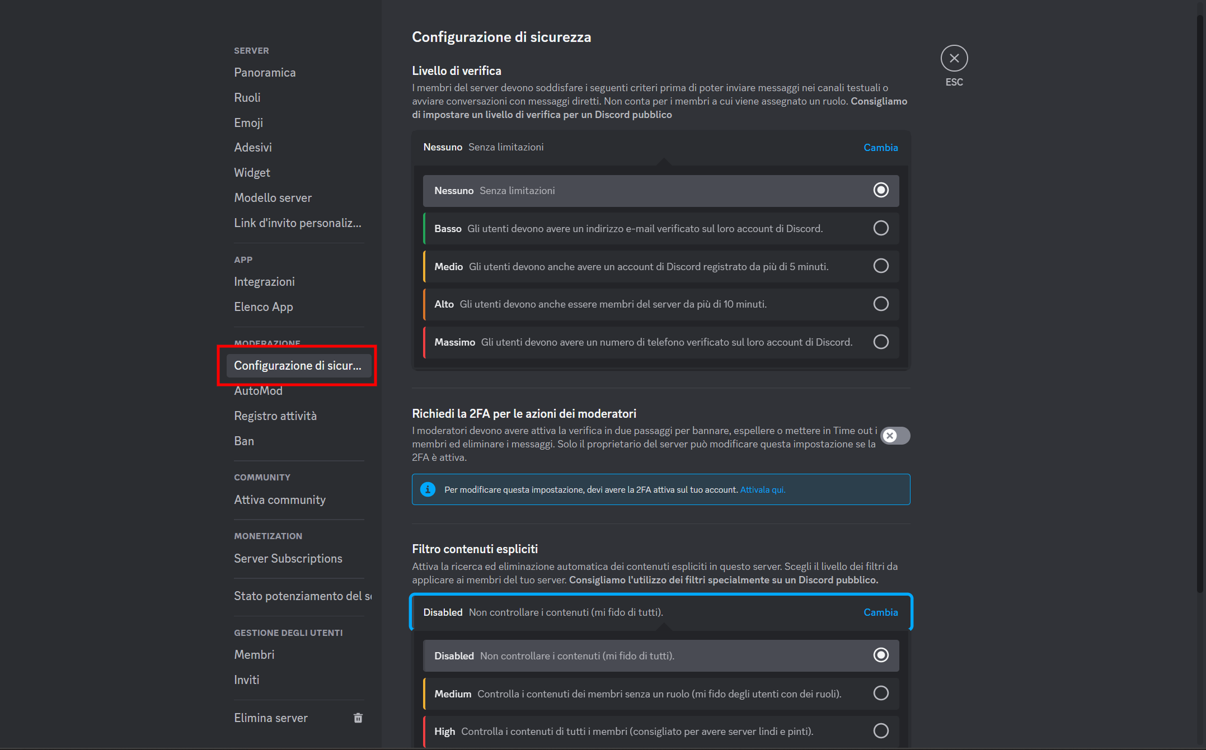Click the trash icon next to Elimina server

tap(358, 718)
